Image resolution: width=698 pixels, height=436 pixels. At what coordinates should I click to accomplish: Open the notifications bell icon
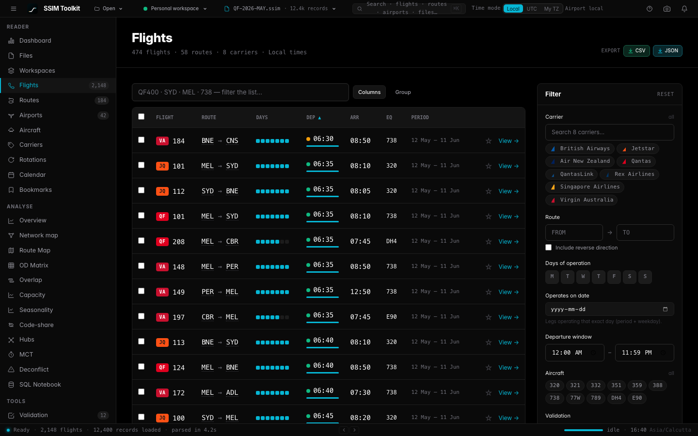(x=684, y=9)
